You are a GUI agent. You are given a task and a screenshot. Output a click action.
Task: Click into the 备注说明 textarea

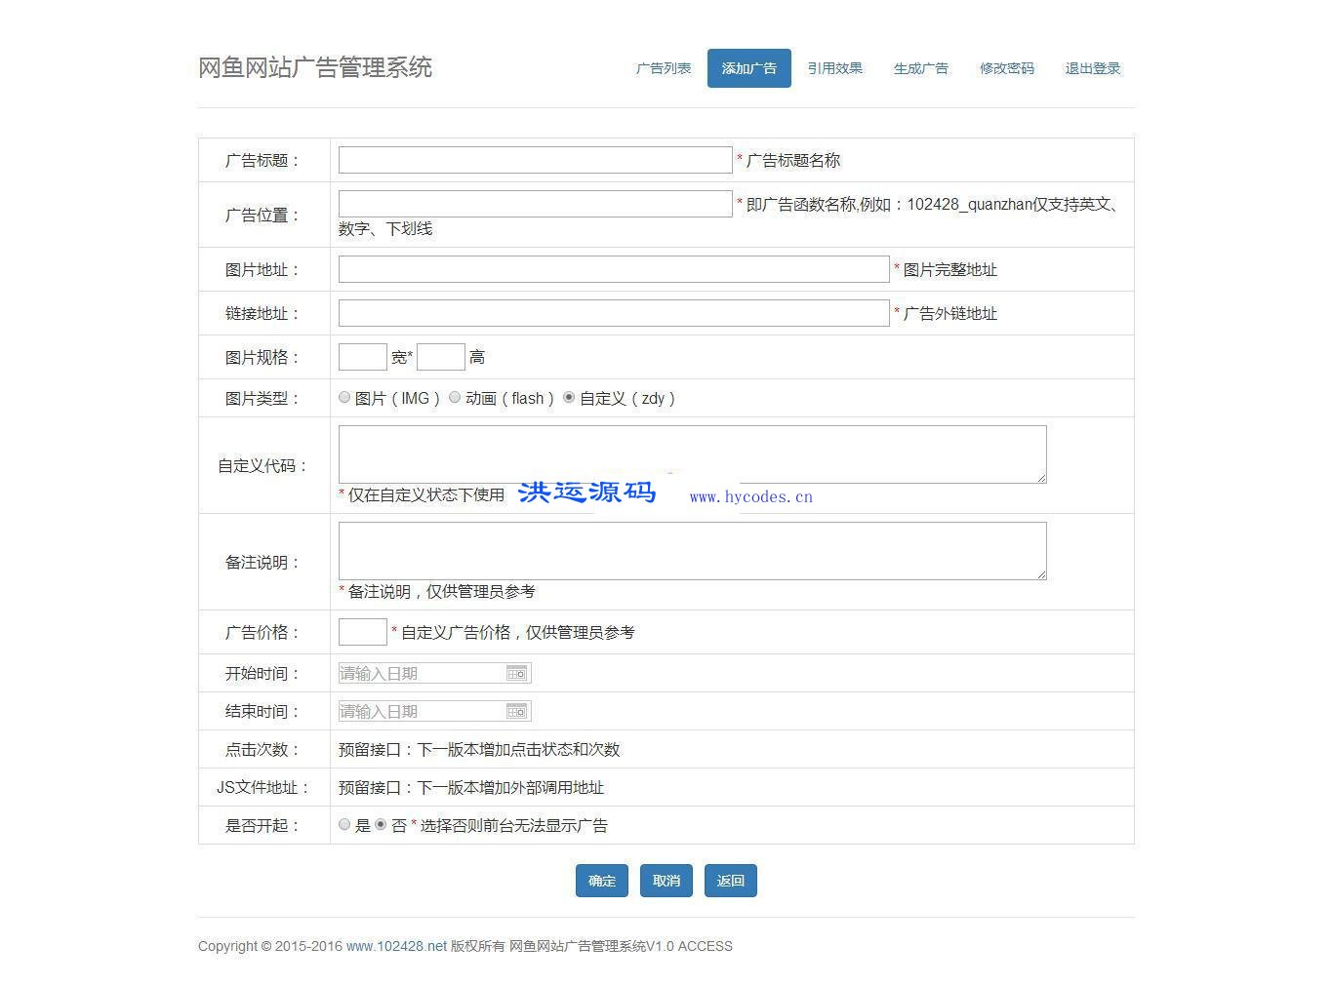pos(693,551)
